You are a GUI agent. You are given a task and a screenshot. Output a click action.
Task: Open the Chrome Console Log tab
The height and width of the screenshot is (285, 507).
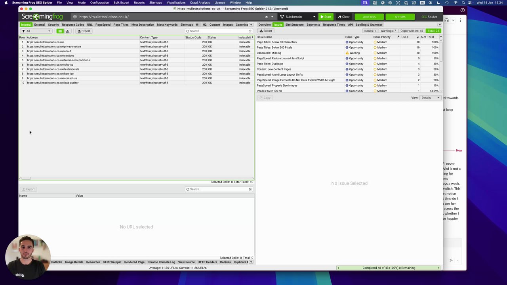click(x=161, y=262)
